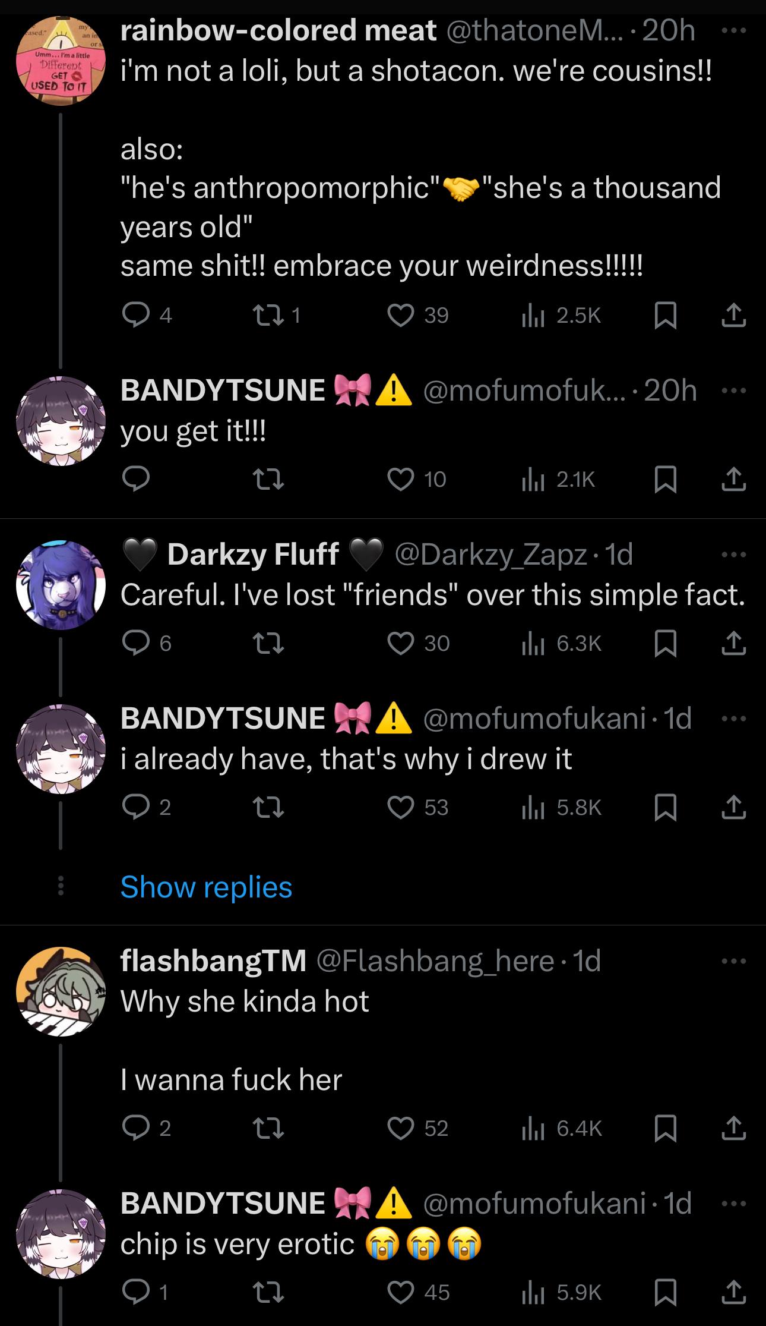Expand hidden replies with Show replies

pos(206,887)
